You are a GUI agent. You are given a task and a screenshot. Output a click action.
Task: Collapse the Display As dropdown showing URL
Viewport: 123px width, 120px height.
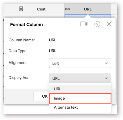tap(80, 78)
